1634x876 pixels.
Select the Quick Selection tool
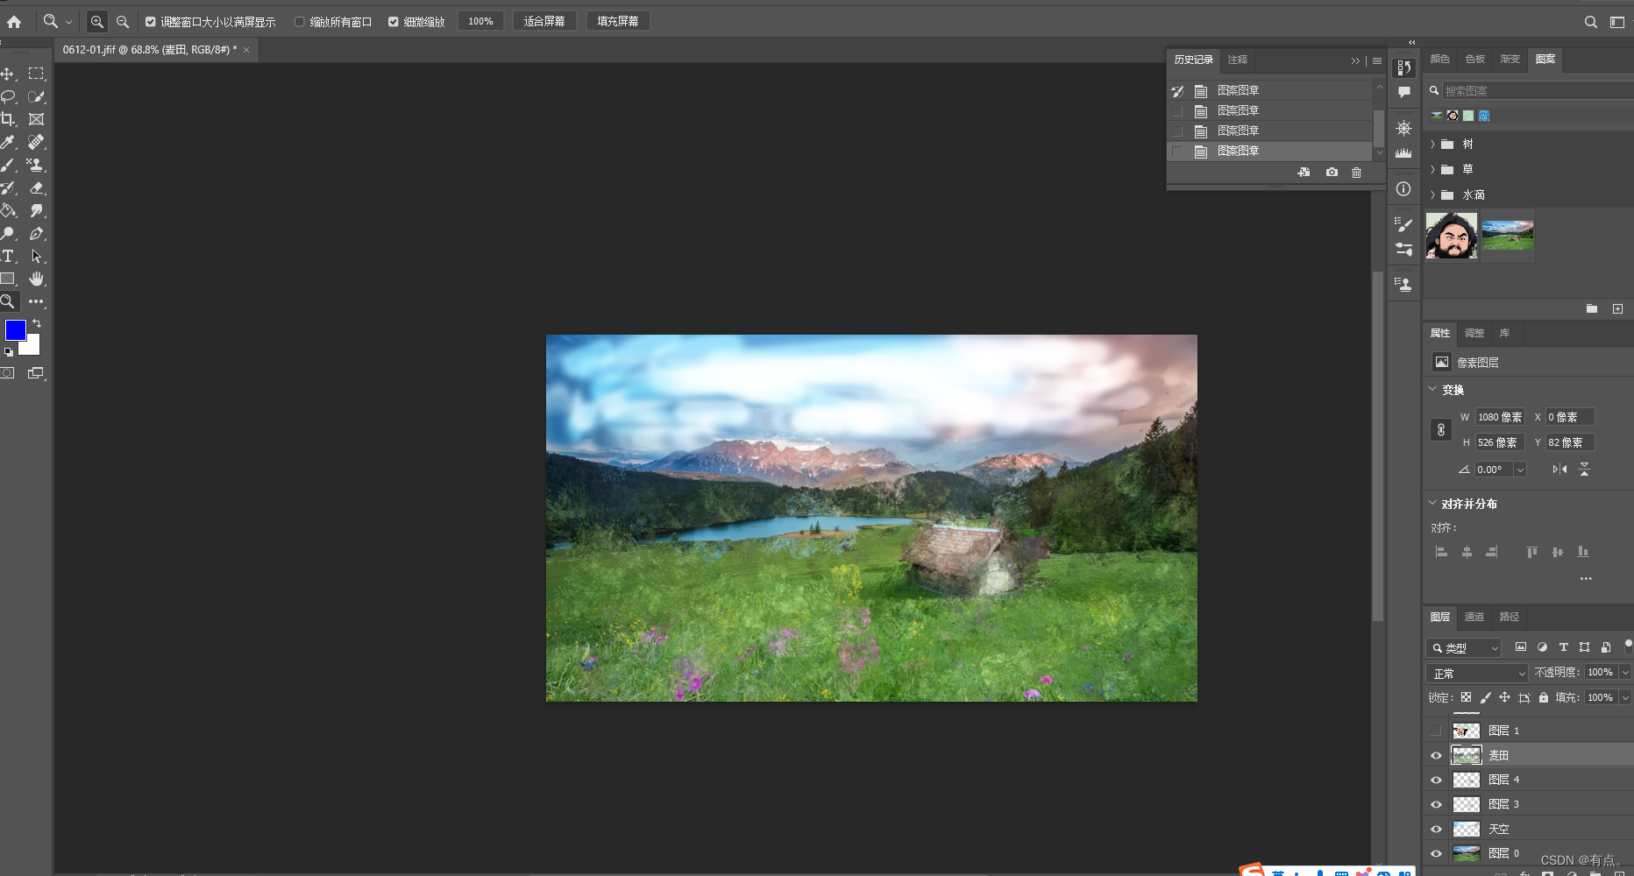coord(36,97)
